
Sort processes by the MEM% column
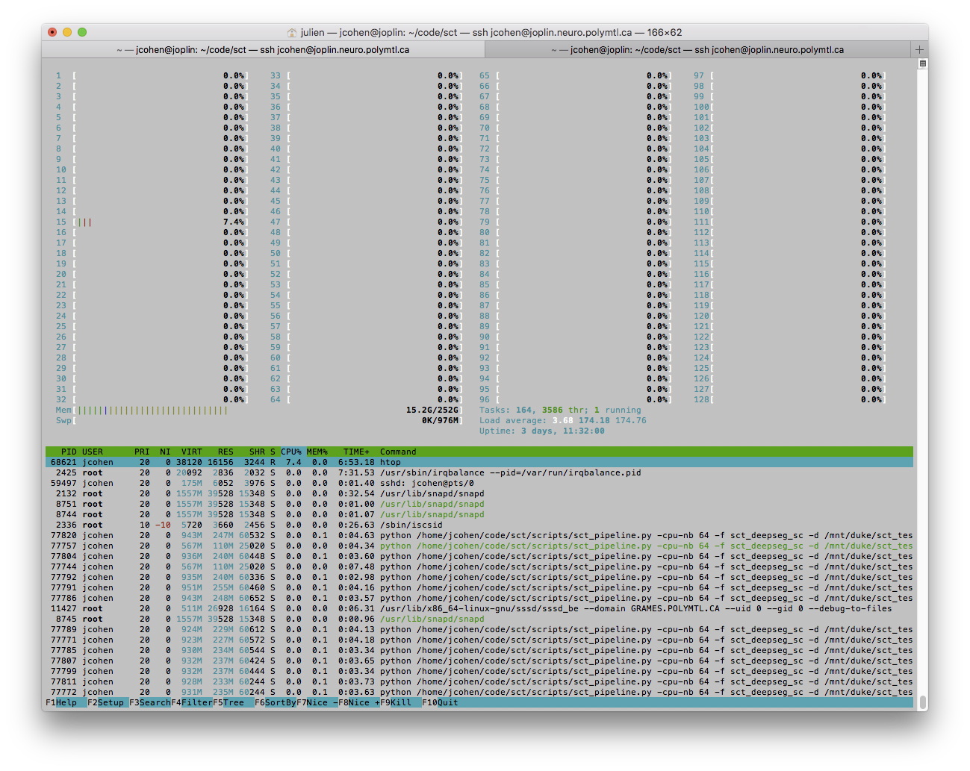[x=317, y=452]
